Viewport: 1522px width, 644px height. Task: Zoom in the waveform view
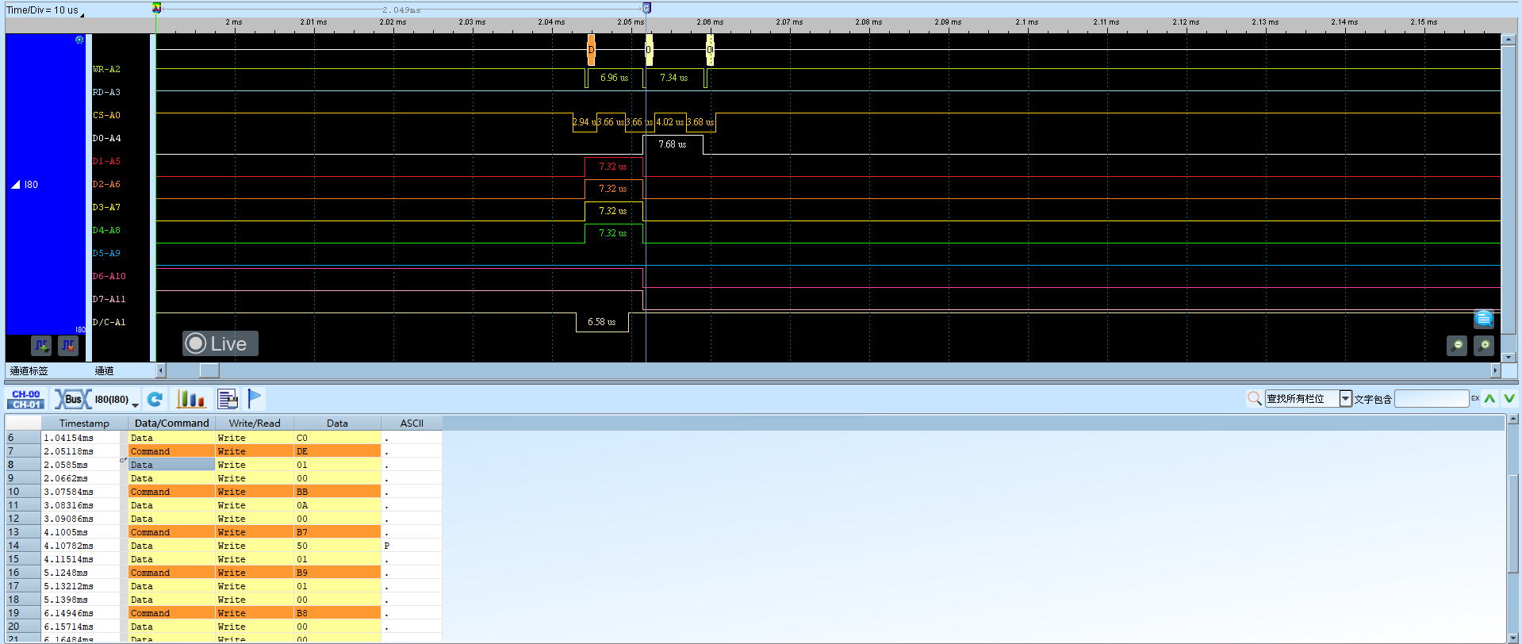(x=1484, y=346)
